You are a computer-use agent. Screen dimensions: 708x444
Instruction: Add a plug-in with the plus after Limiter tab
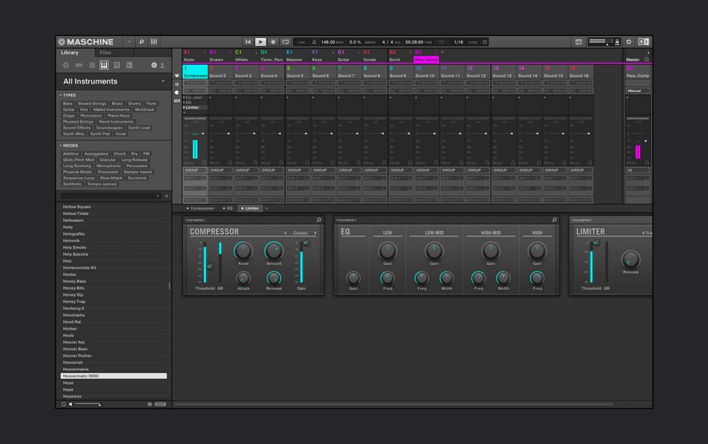pyautogui.click(x=267, y=208)
